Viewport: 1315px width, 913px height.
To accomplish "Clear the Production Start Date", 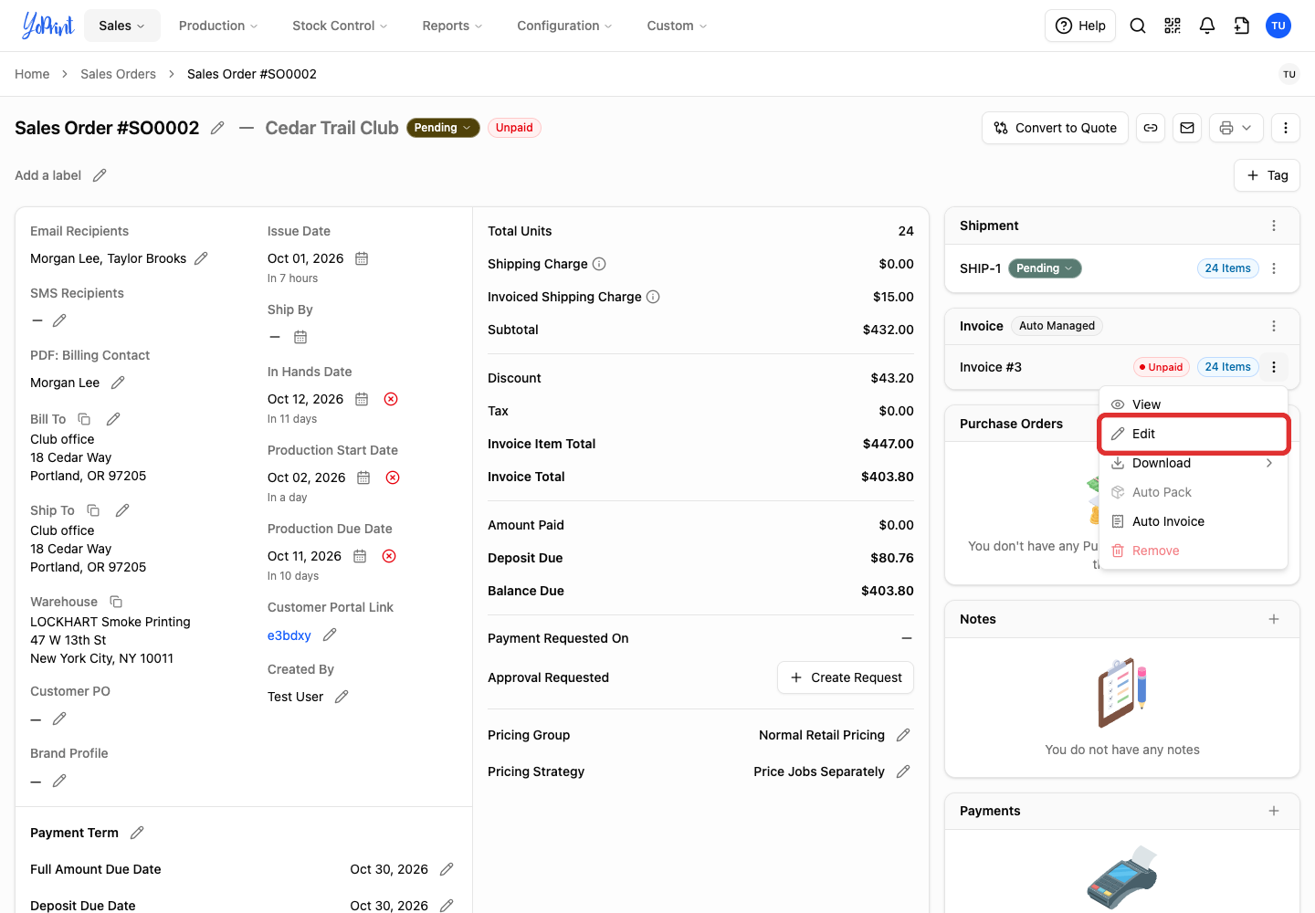I will tap(393, 477).
